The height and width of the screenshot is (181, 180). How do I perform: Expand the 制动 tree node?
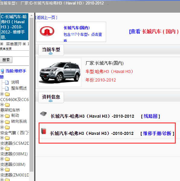point(2,116)
